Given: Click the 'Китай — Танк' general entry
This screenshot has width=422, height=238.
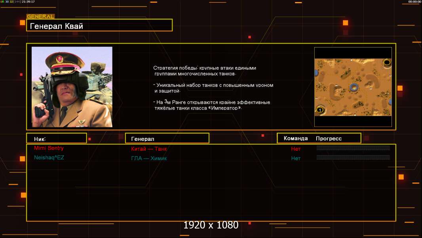Looking at the screenshot, I should pyautogui.click(x=149, y=149).
